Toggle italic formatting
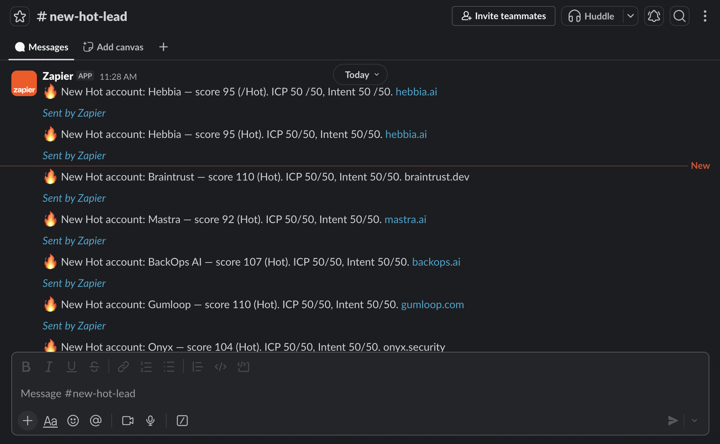 coord(49,367)
